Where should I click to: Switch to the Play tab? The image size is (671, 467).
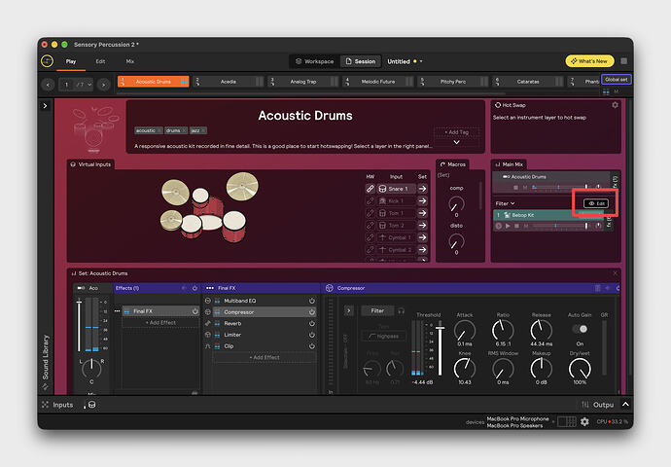coord(71,61)
